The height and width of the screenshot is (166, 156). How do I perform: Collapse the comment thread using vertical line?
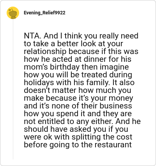13,89
